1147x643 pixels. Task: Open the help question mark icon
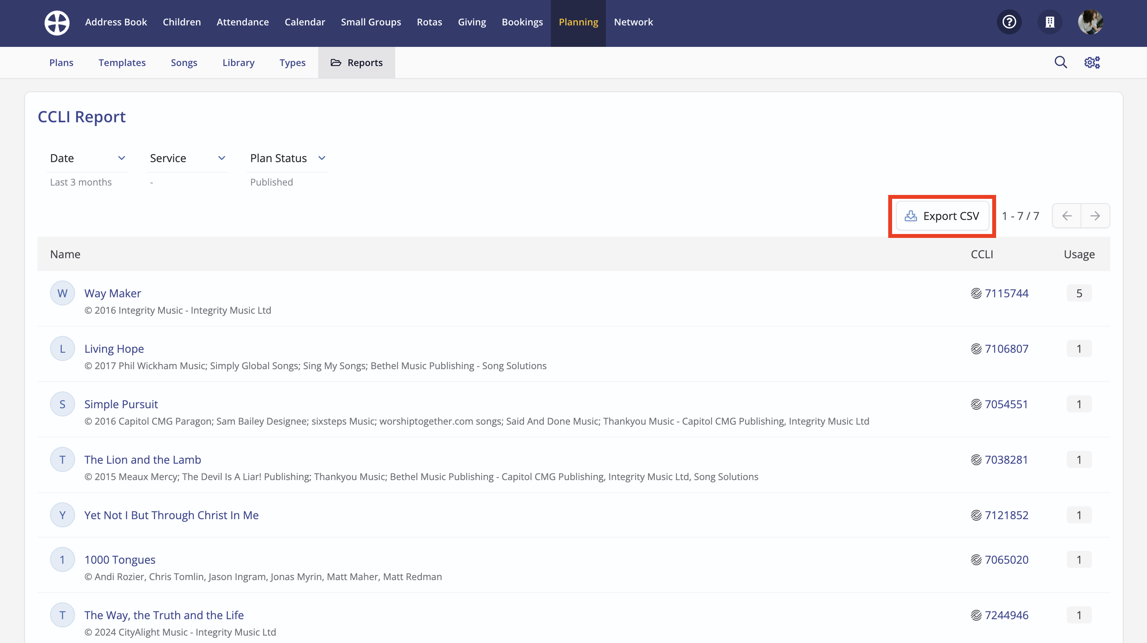(x=1009, y=22)
